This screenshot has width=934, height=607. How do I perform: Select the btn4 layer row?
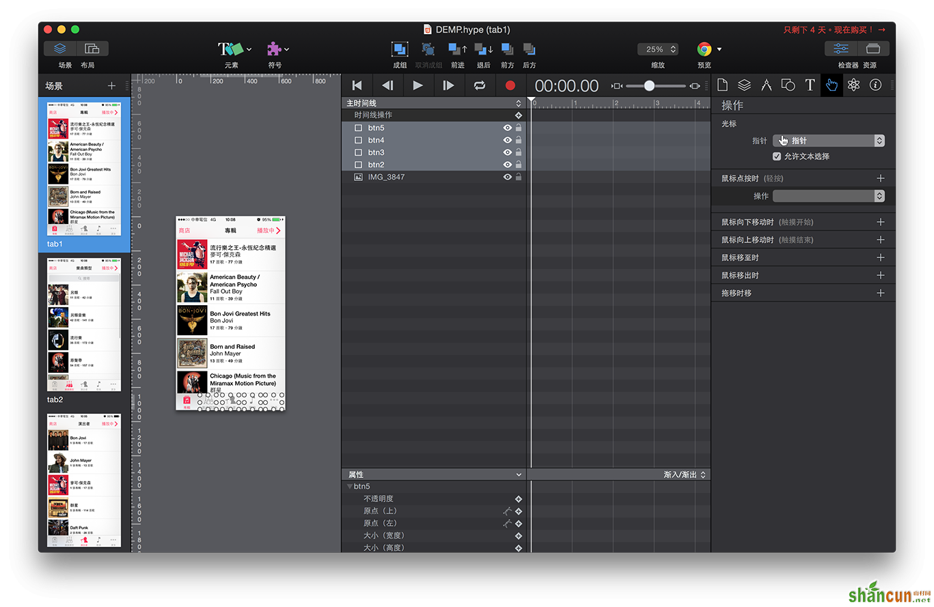pos(434,140)
